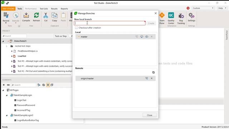Click the Cut scissors icon
The image size is (229, 129).
46,15
